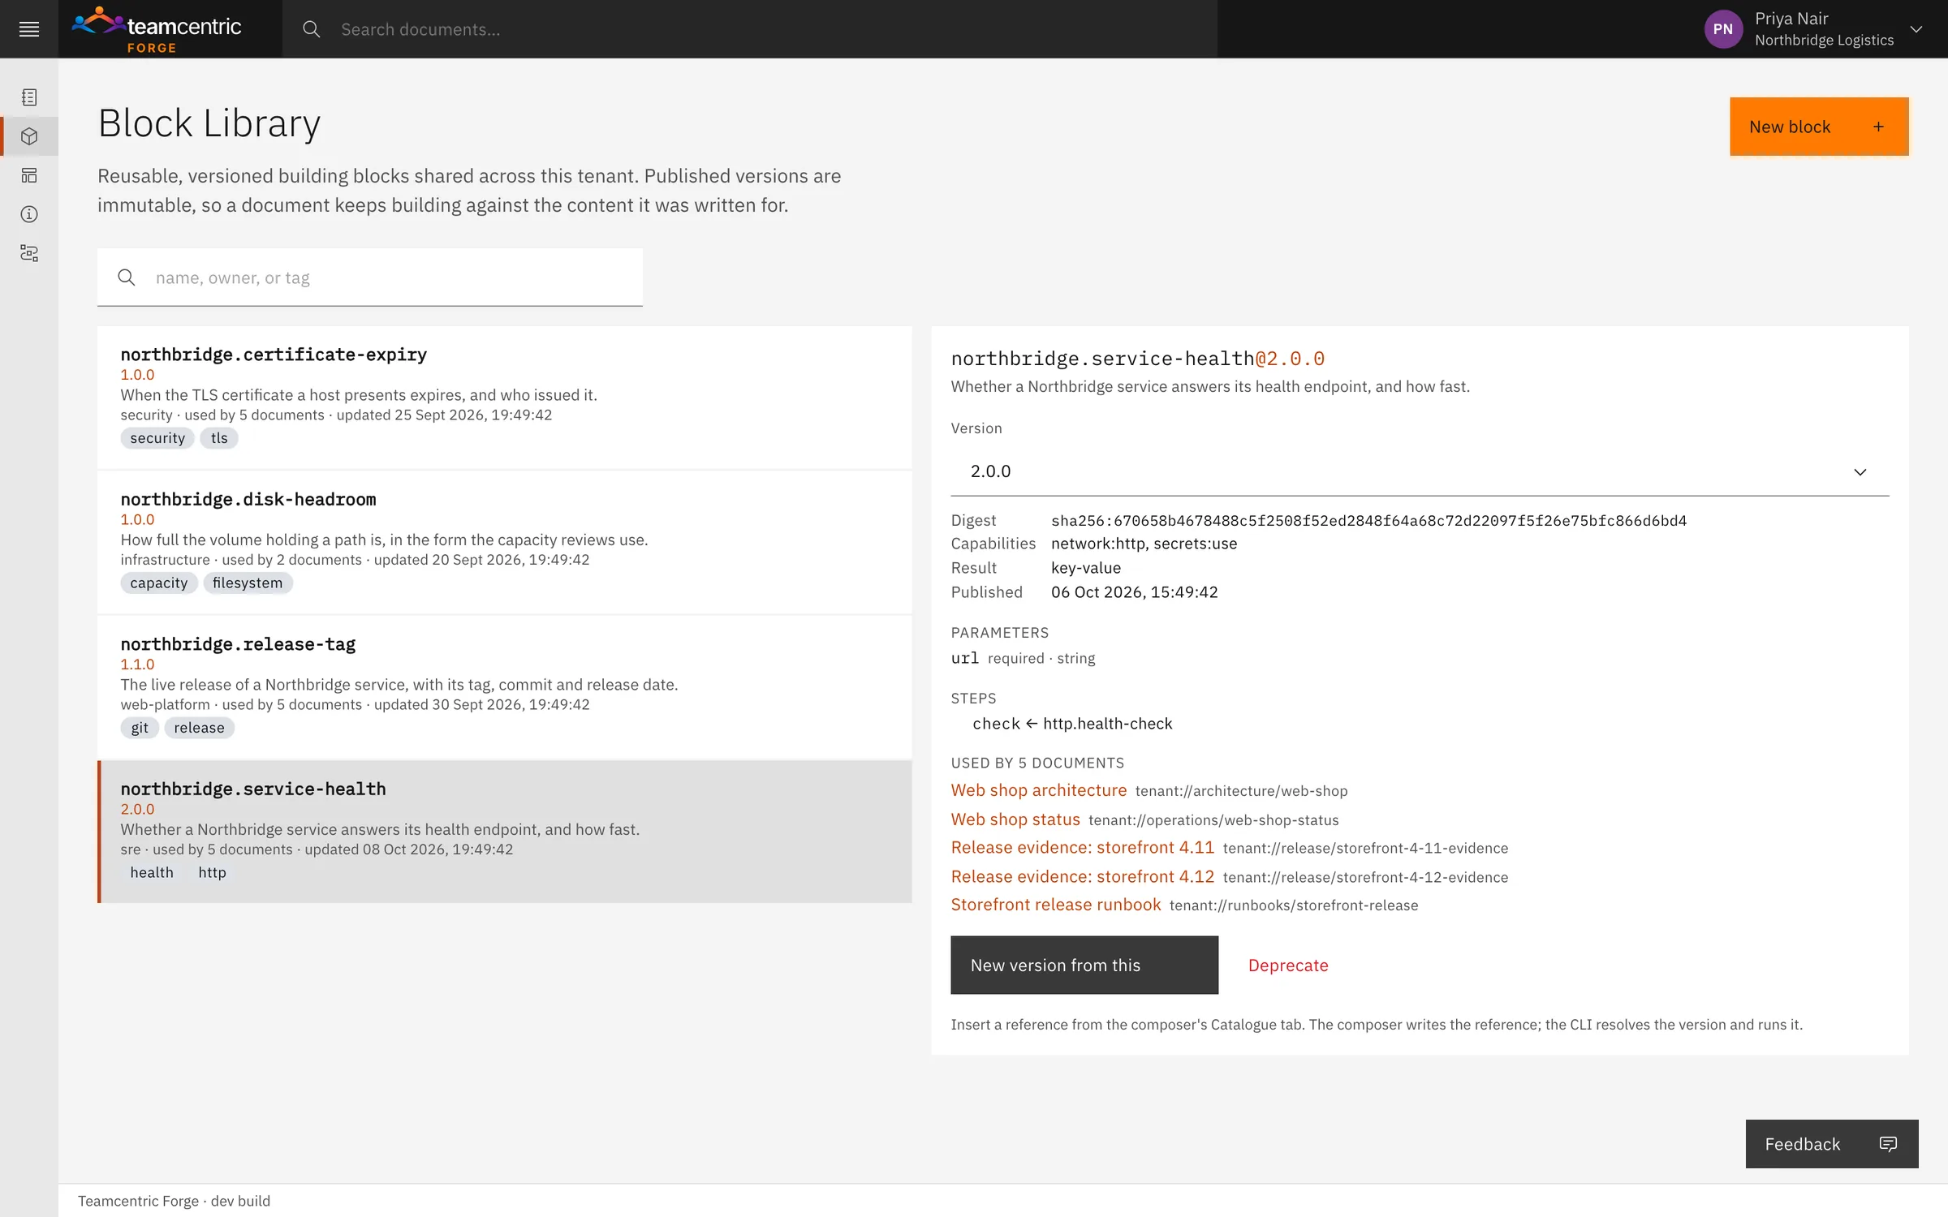This screenshot has height=1217, width=1948.
Task: Open the Feedback button
Action: 1832,1144
